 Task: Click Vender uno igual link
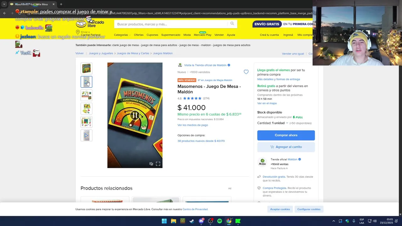[293, 54]
